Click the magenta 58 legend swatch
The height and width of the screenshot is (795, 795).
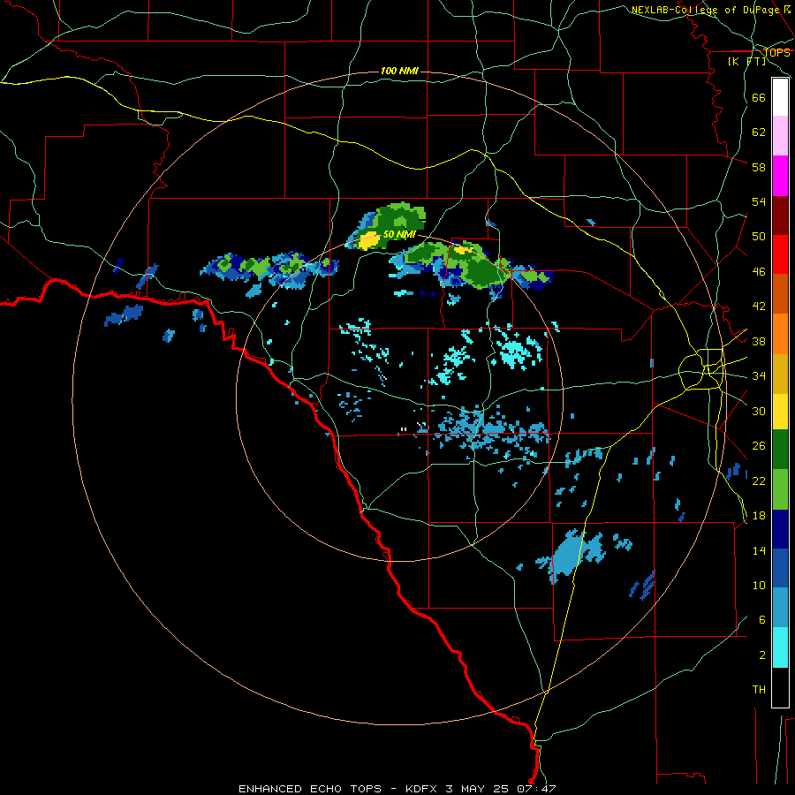coord(780,176)
